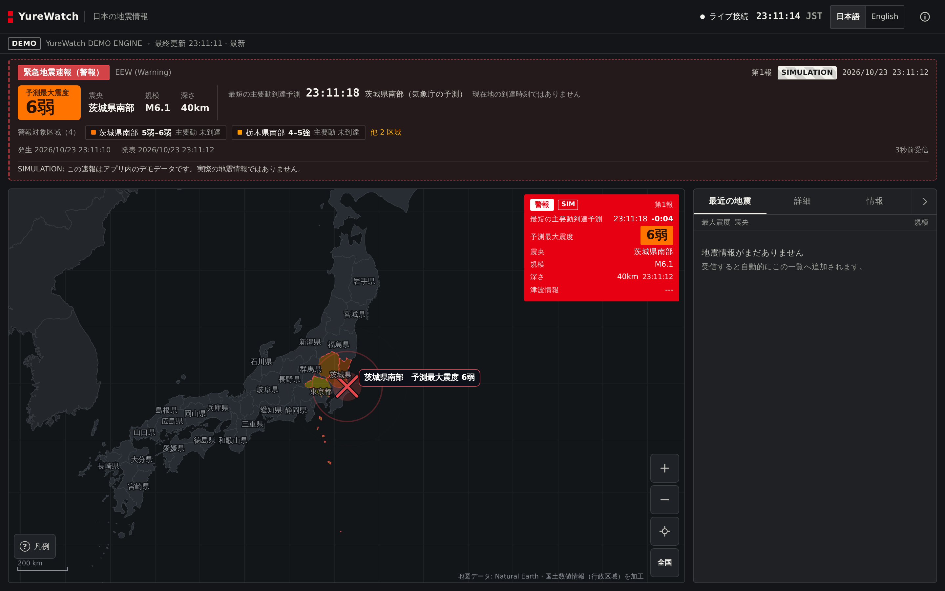Zoom in the map with plus button
The height and width of the screenshot is (591, 945).
click(x=664, y=468)
